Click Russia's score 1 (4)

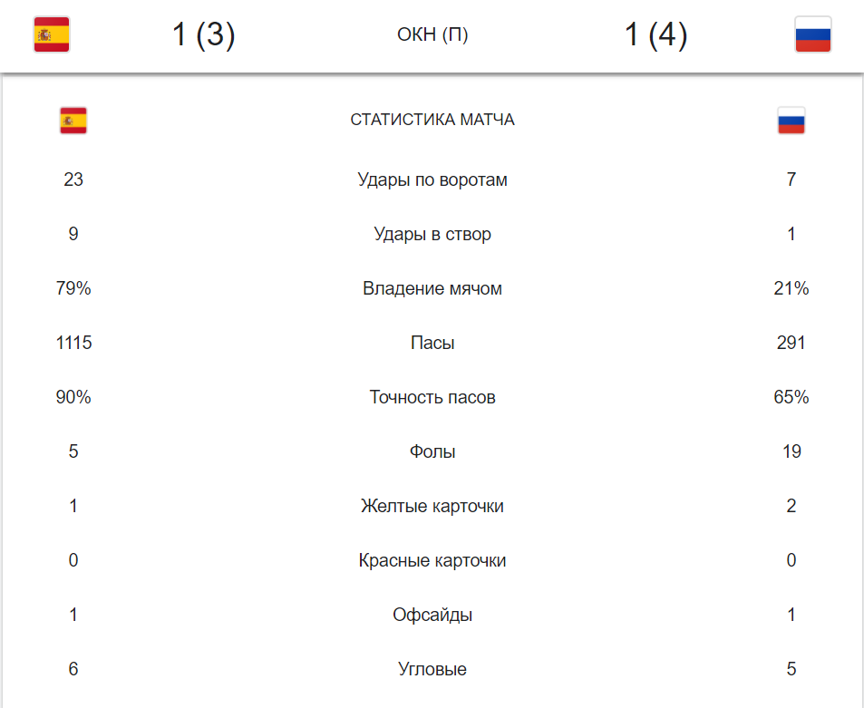[655, 35]
